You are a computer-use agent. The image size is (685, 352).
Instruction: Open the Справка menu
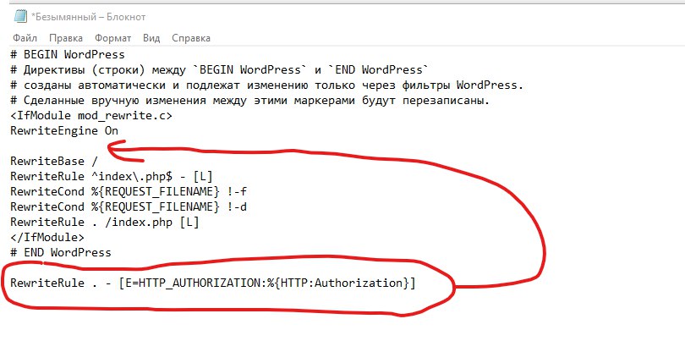pyautogui.click(x=191, y=38)
